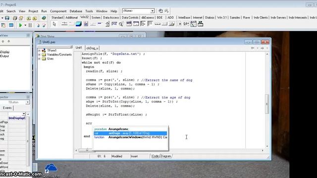Pick the DateTimePicker component from the palette
317x178 pixels.
coord(129,24)
